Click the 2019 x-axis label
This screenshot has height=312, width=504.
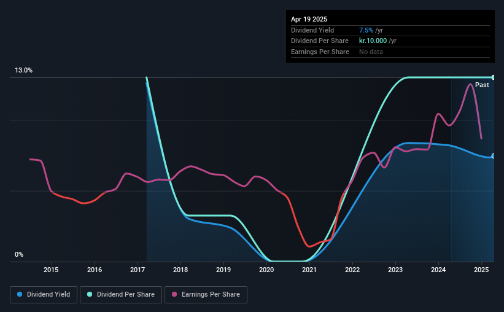click(223, 270)
